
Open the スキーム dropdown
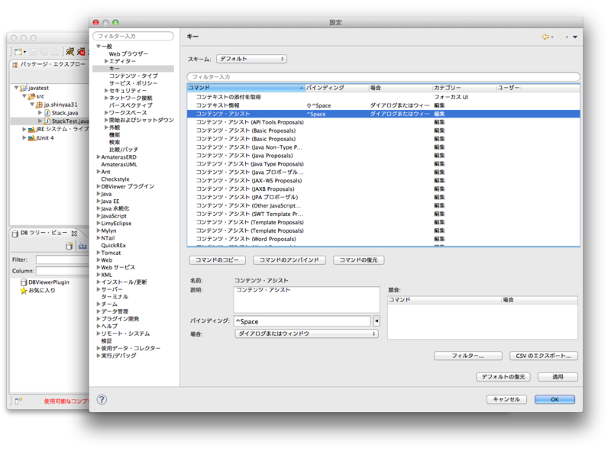[x=252, y=59]
